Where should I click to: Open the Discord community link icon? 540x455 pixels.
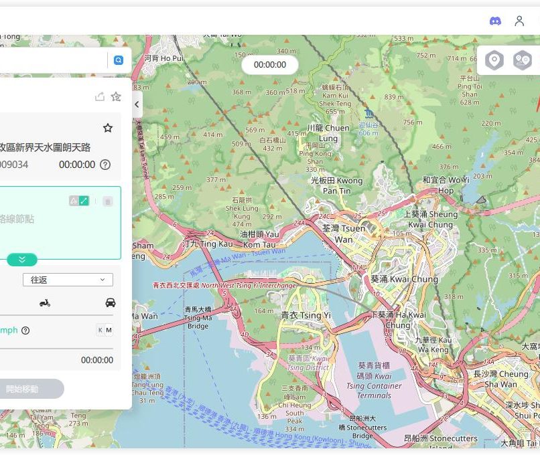pyautogui.click(x=495, y=21)
